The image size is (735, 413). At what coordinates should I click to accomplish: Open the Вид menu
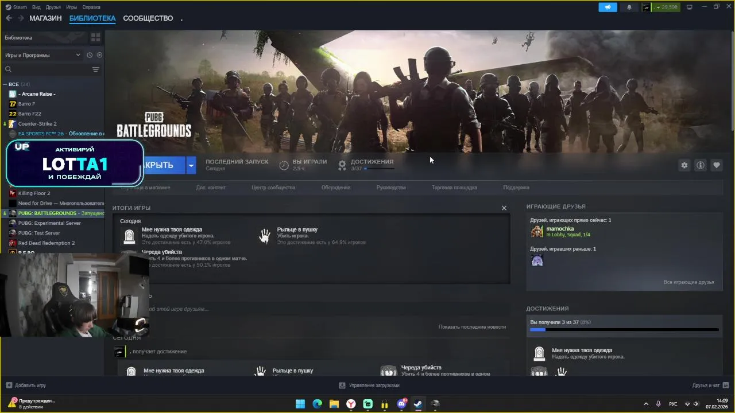pos(36,7)
